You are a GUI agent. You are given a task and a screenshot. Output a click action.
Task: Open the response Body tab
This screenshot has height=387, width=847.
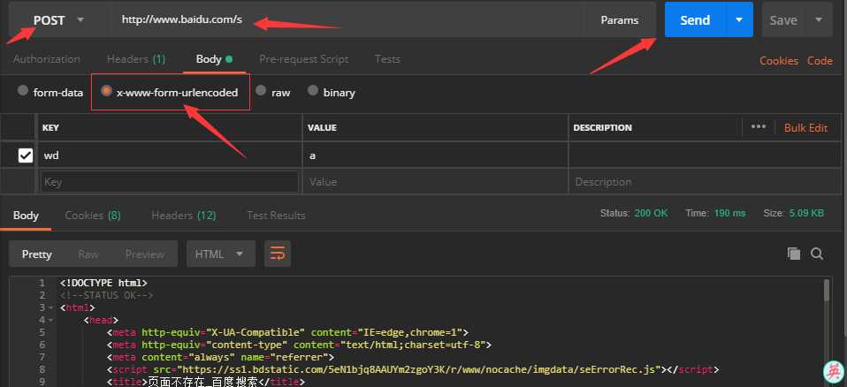click(26, 216)
